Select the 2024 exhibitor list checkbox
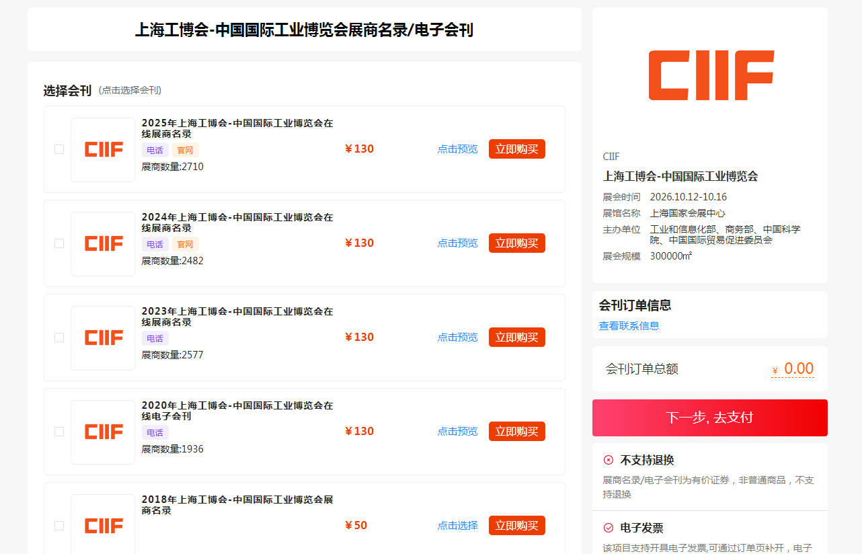 click(x=59, y=243)
